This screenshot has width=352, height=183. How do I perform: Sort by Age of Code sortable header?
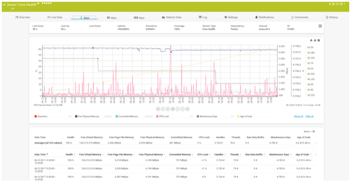coord(303,154)
